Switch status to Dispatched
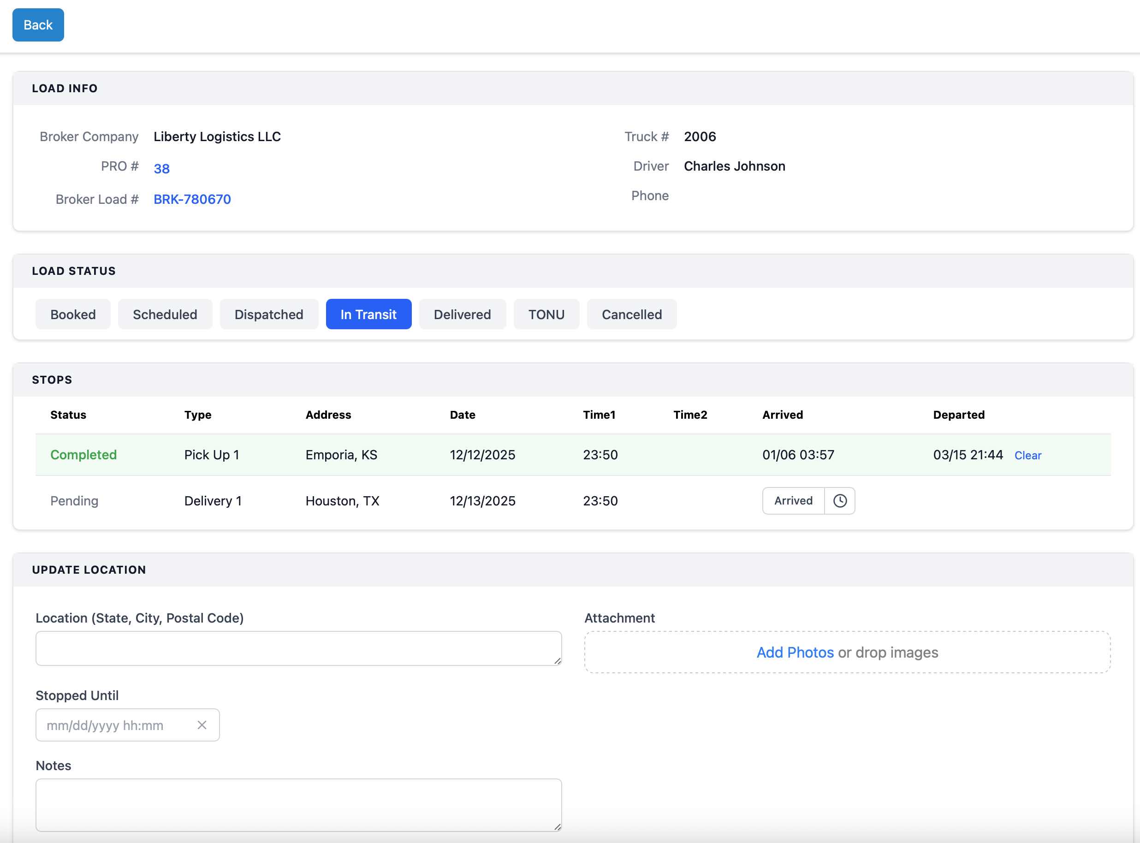 [x=268, y=315]
